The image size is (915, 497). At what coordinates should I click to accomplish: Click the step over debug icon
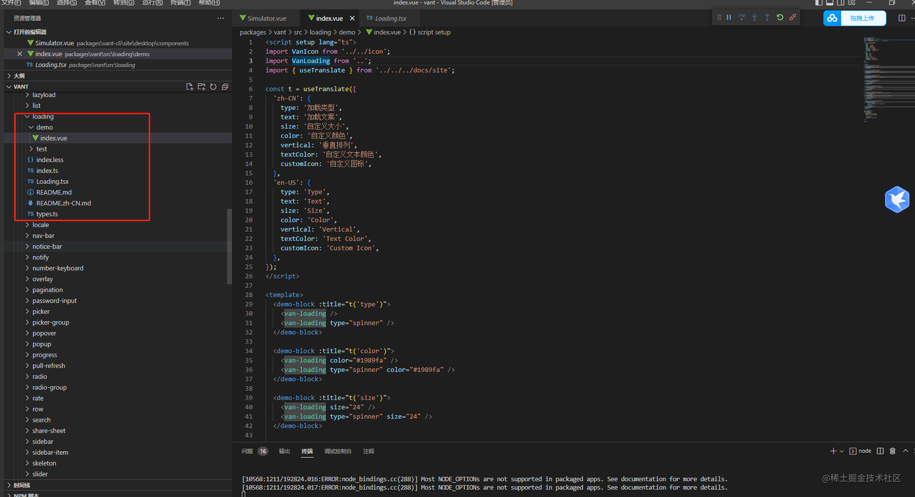[742, 18]
